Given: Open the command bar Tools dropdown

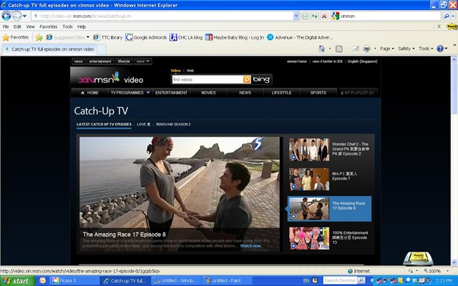Looking at the screenshot, I should pos(426,49).
